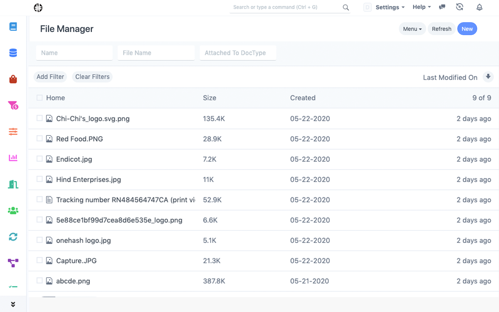
Task: Select the Red Food.PNG checkbox
Action: click(39, 138)
